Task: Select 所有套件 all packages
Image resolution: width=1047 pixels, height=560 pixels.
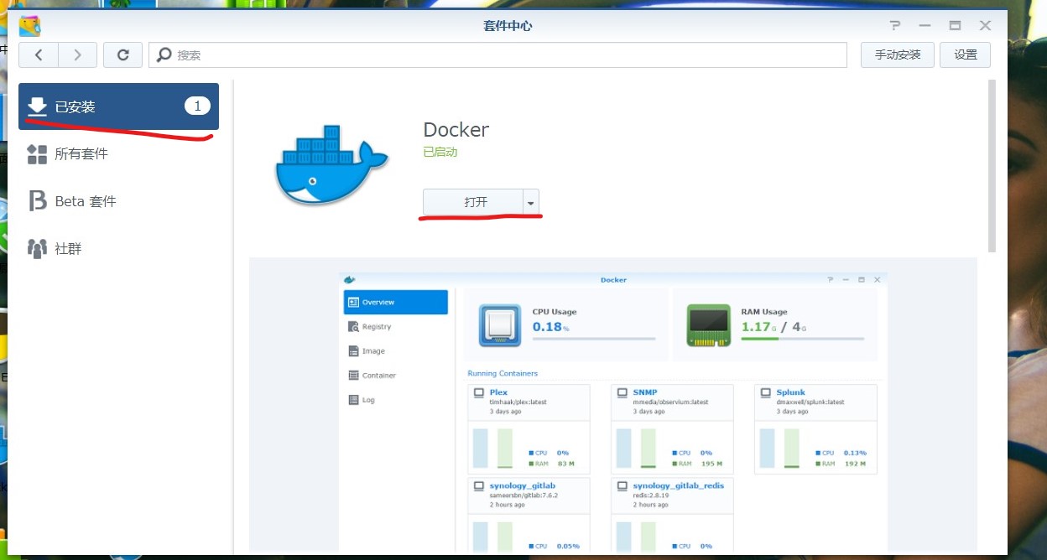Action: pos(118,154)
